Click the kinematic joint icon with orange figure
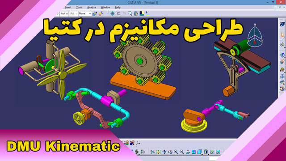 tap(282, 62)
